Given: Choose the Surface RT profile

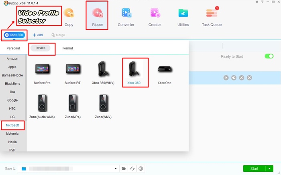Looking at the screenshot, I should (73, 73).
